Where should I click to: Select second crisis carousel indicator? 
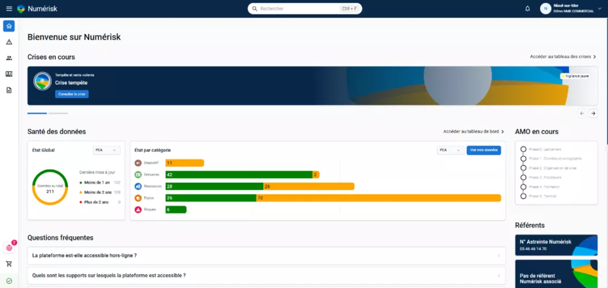(x=58, y=113)
